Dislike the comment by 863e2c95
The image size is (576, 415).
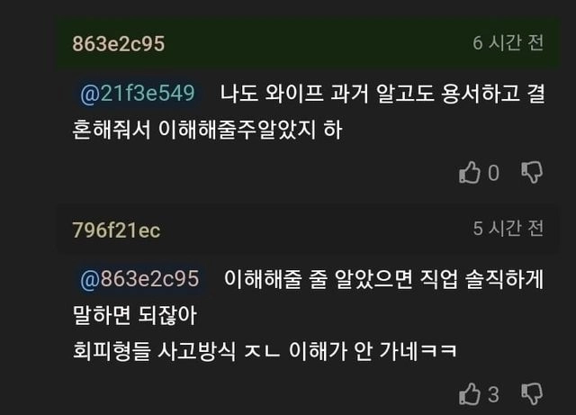532,172
